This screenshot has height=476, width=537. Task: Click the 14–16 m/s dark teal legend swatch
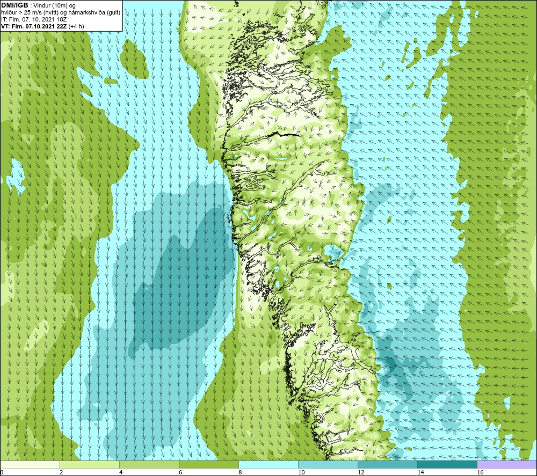(447, 464)
